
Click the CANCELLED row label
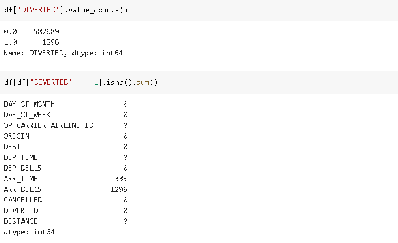pos(23,200)
